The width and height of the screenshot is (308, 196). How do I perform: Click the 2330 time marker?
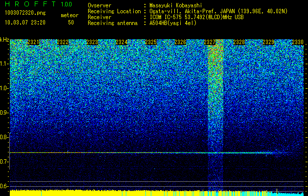(298, 42)
